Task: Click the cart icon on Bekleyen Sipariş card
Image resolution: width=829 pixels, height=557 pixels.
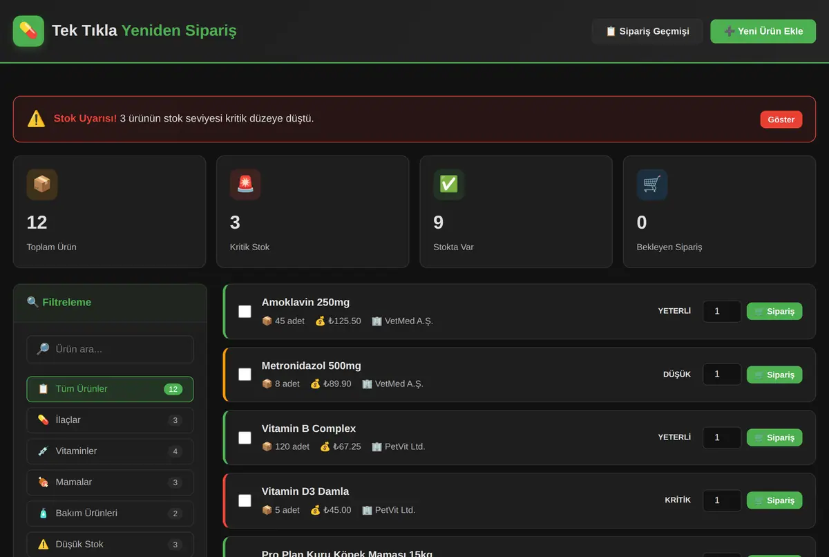Action: tap(652, 185)
